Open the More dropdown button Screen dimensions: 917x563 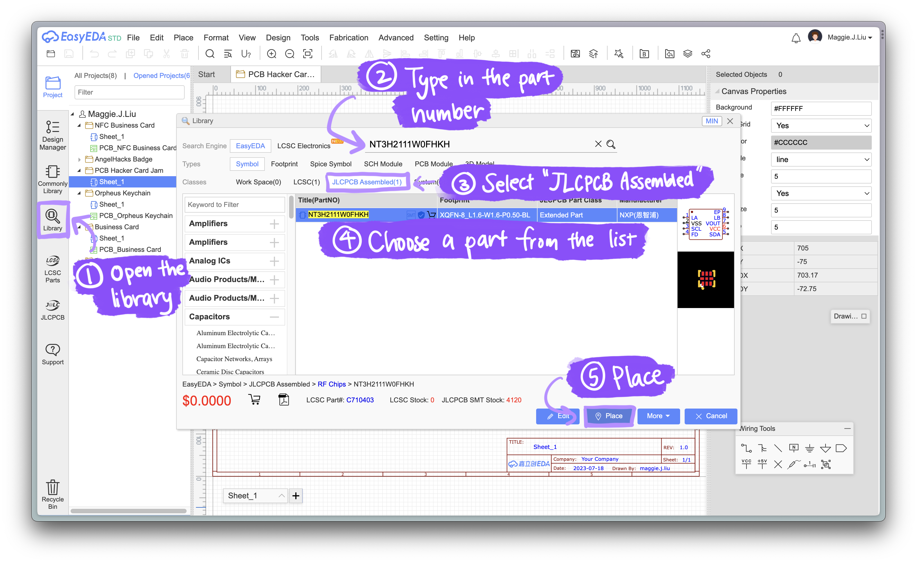658,416
